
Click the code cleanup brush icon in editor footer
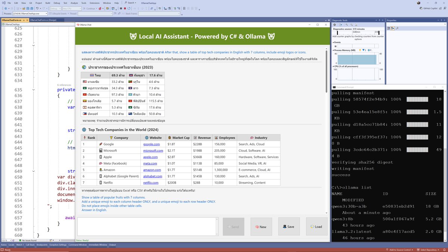[50, 240]
